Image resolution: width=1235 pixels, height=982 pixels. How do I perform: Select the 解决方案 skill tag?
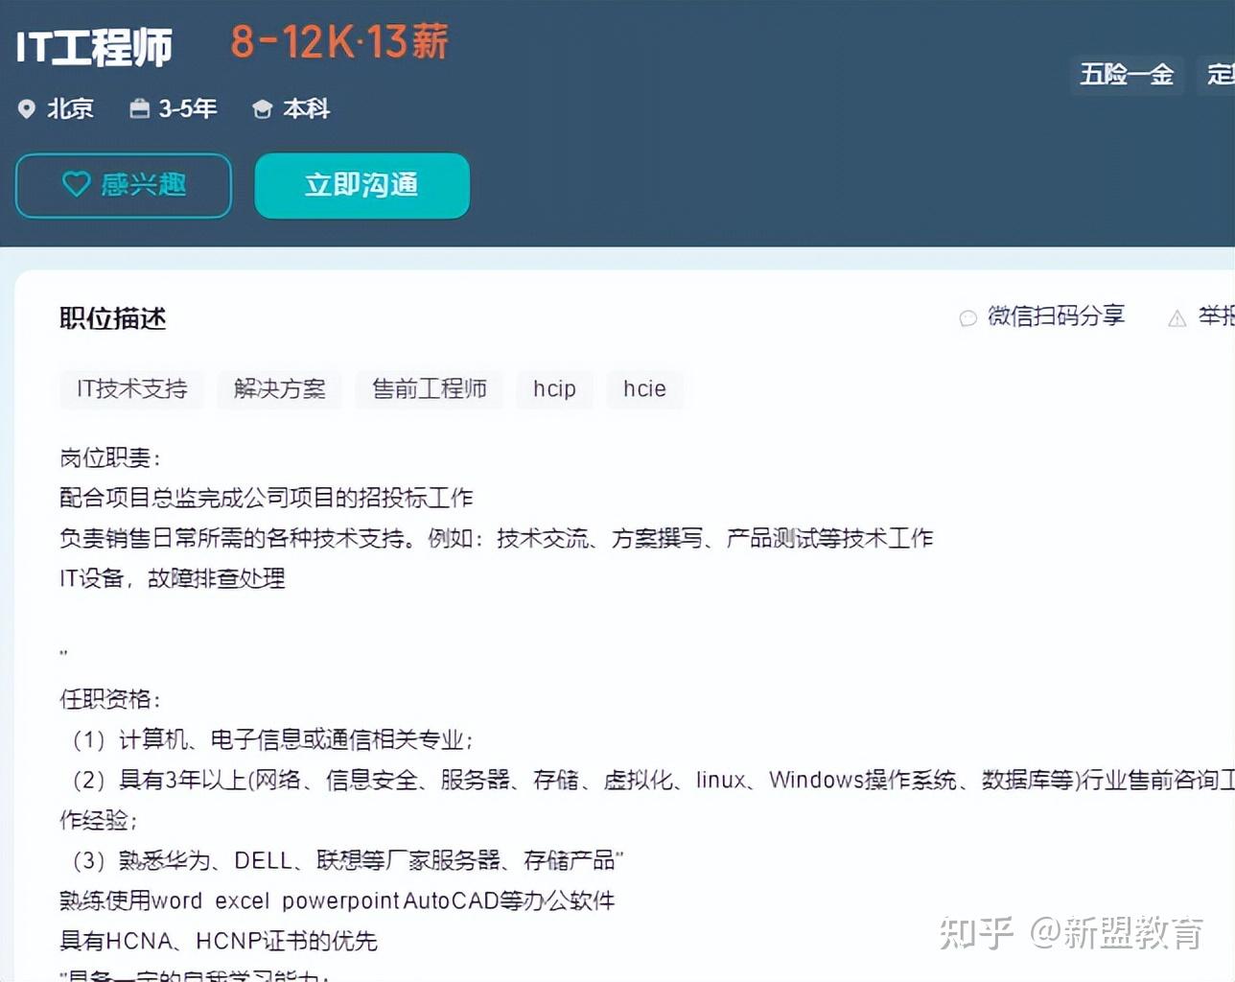click(279, 389)
